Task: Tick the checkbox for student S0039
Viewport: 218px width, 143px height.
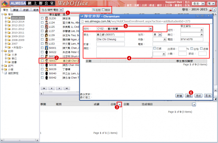Action: (42, 69)
